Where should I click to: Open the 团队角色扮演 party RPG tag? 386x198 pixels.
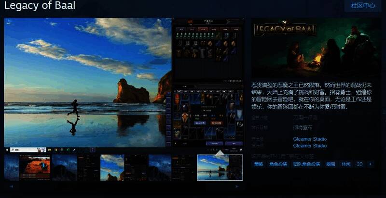point(307,164)
